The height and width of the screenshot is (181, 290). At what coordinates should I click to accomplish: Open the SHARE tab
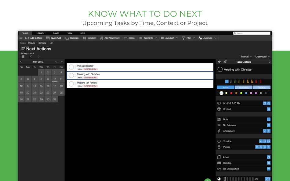point(56,33)
